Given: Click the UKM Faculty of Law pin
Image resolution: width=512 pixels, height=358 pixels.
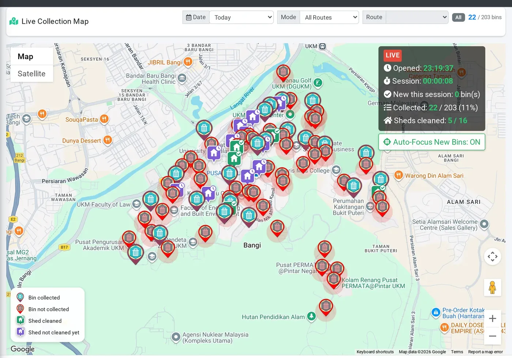Looking at the screenshot, I should (136, 204).
